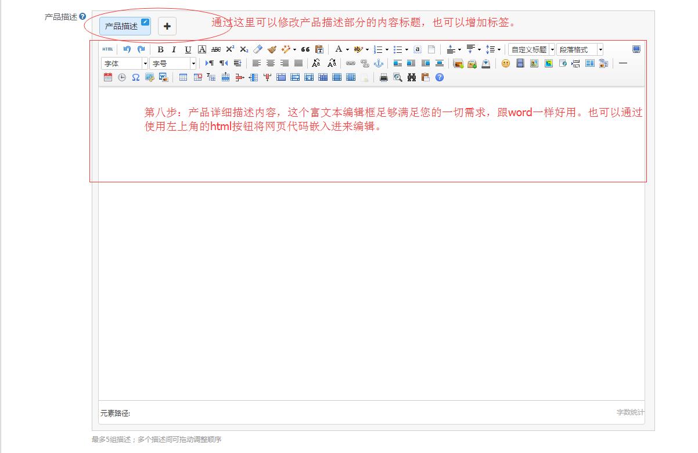Toggle italic formatting
698x453 pixels.
pos(174,49)
